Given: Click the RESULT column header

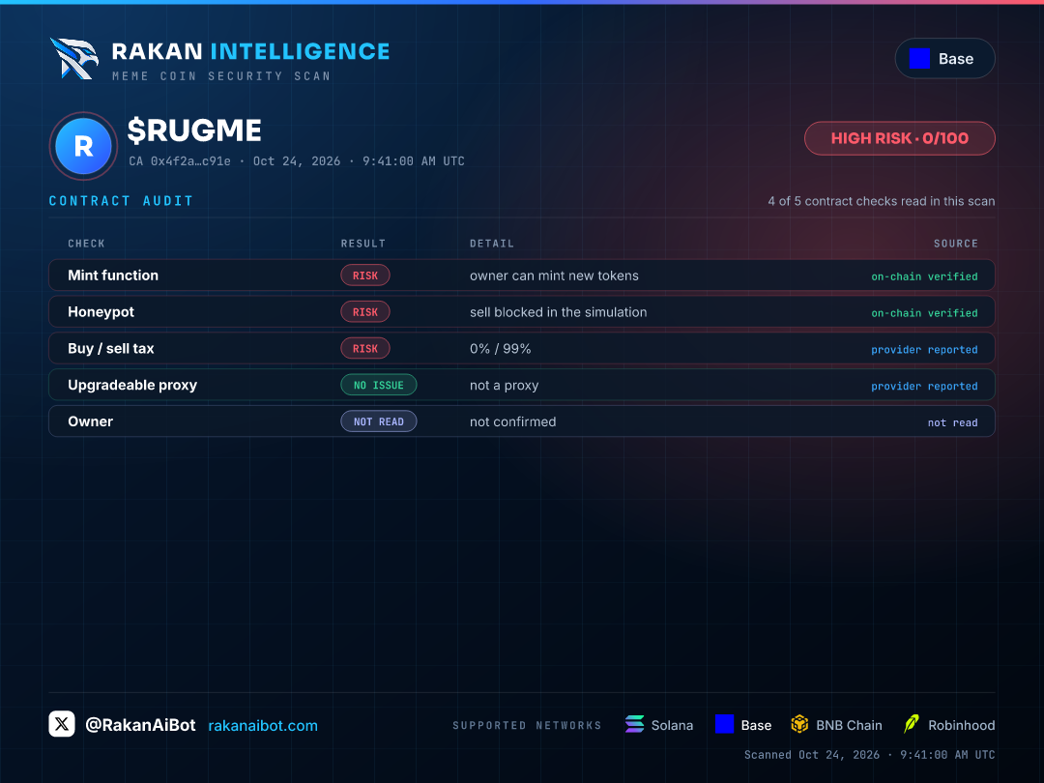Looking at the screenshot, I should tap(363, 244).
